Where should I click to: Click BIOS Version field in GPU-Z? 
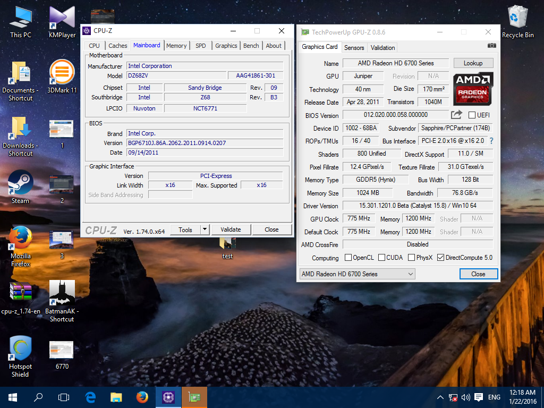(x=395, y=115)
